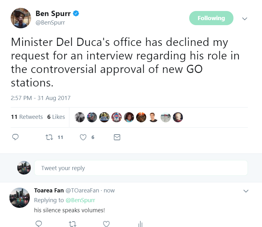The height and width of the screenshot is (227, 262).
Task: View the 11 Retweets list
Action: [x=27, y=117]
